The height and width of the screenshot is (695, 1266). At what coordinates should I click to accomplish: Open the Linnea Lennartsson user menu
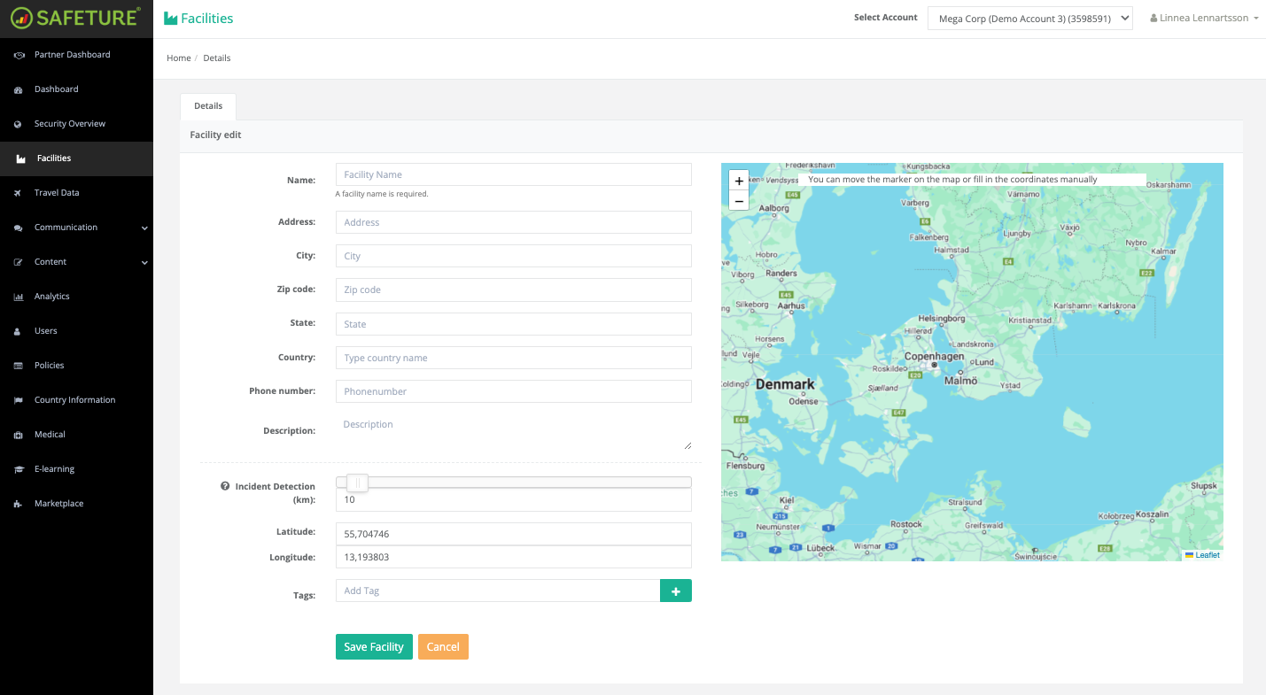[1204, 19]
